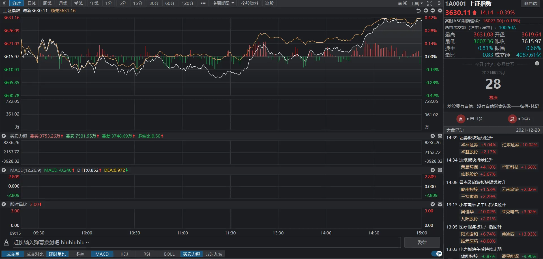
Task: Toggle the 弹 bullet-screen switch
Action: (x=437, y=254)
